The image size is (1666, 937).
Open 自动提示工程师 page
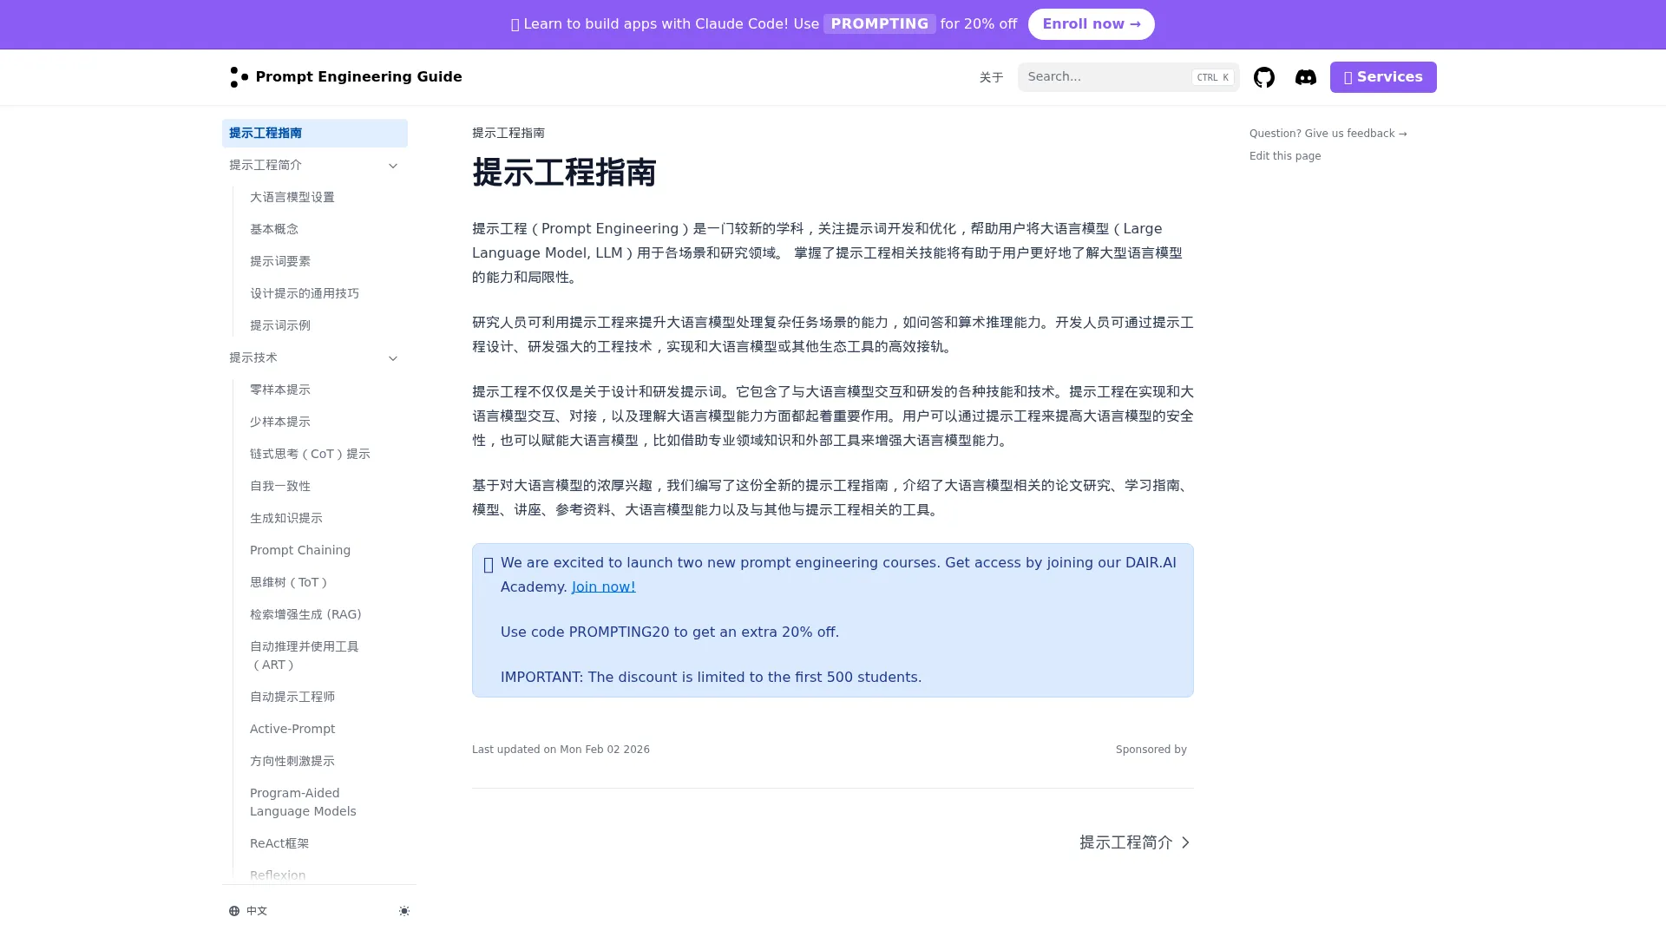tap(325, 697)
